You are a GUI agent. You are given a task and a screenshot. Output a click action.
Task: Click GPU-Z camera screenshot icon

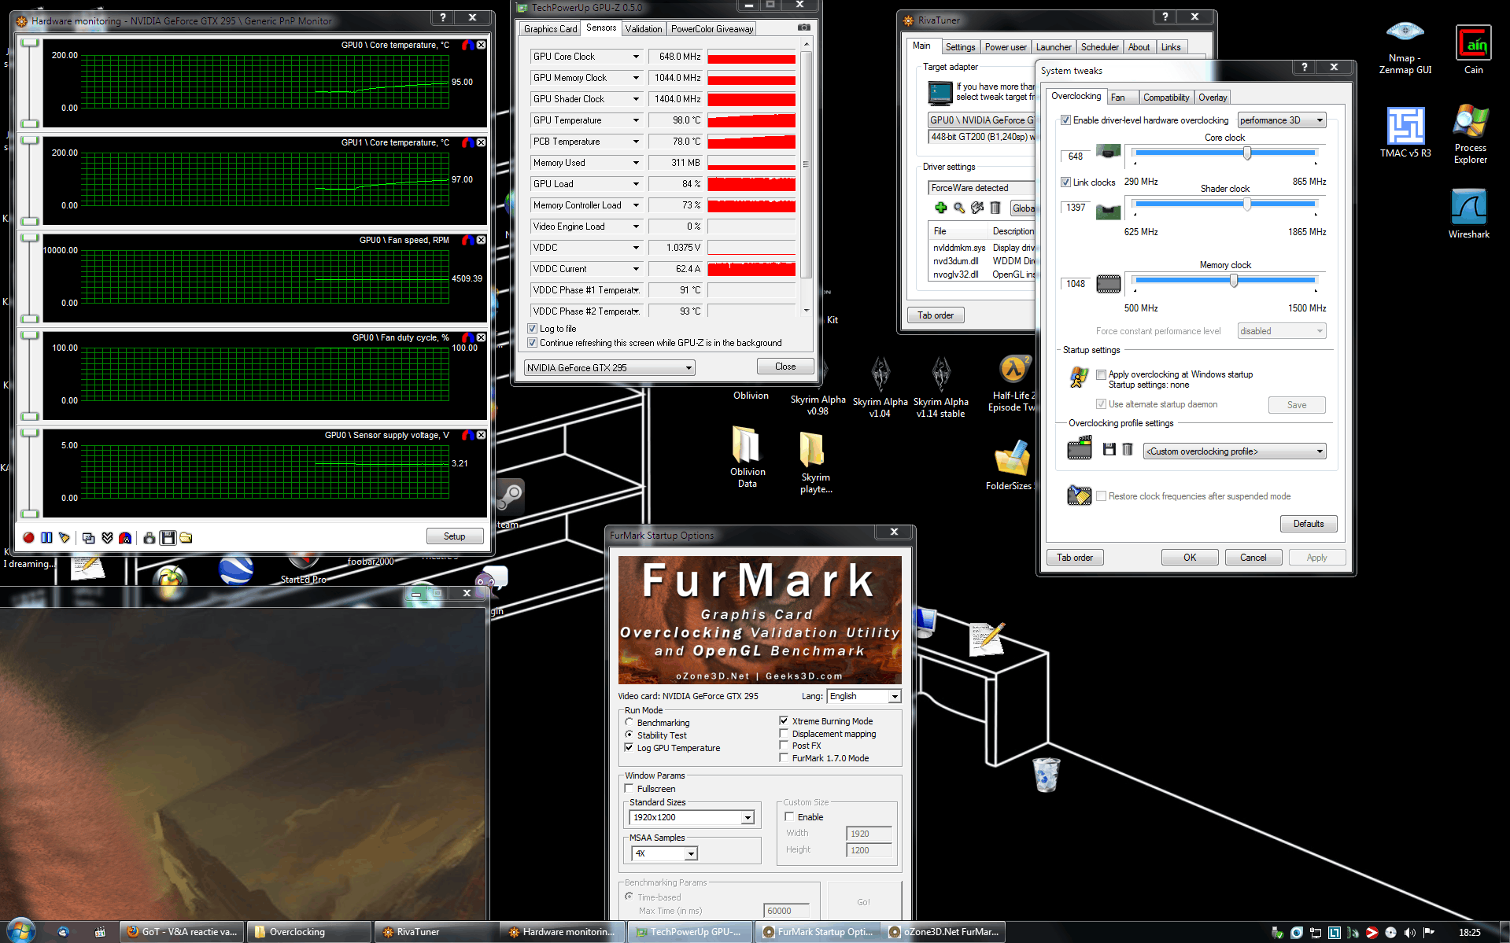pos(803,28)
